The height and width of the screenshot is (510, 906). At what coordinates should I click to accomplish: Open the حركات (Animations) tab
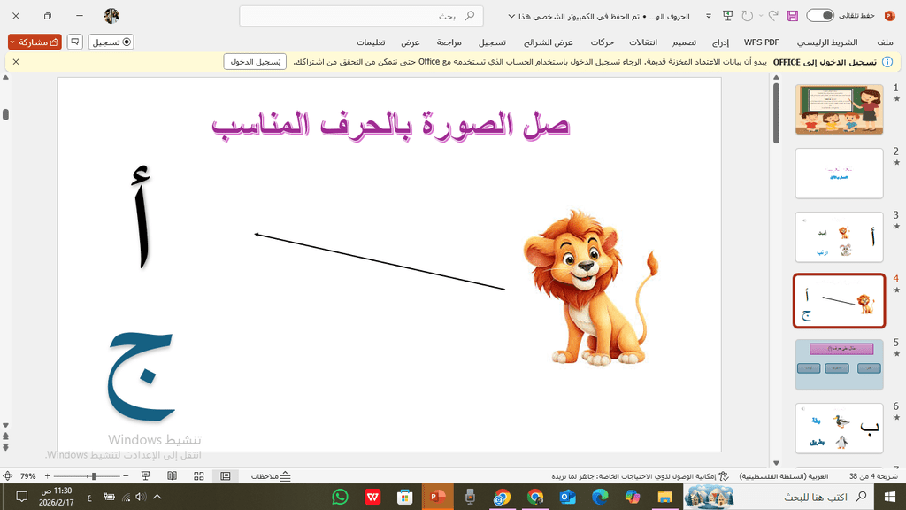[x=602, y=42]
